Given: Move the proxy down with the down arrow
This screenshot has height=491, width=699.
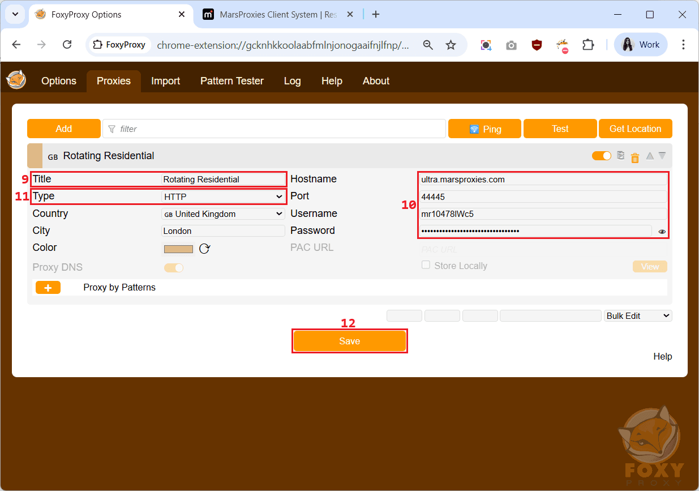Looking at the screenshot, I should point(662,156).
